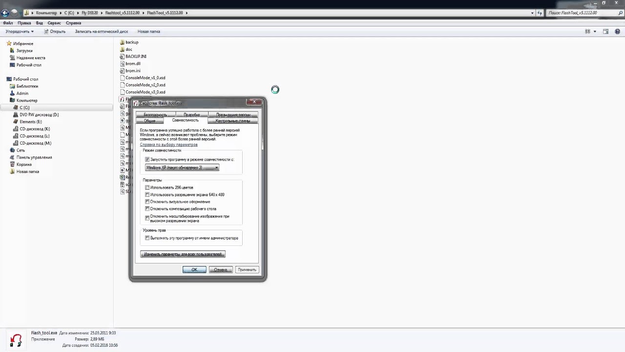Click the search magnifier icon
Screen dimensions: 625x352
click(620, 13)
